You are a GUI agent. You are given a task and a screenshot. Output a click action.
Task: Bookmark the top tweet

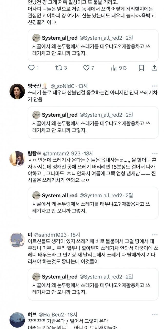click(141, 68)
